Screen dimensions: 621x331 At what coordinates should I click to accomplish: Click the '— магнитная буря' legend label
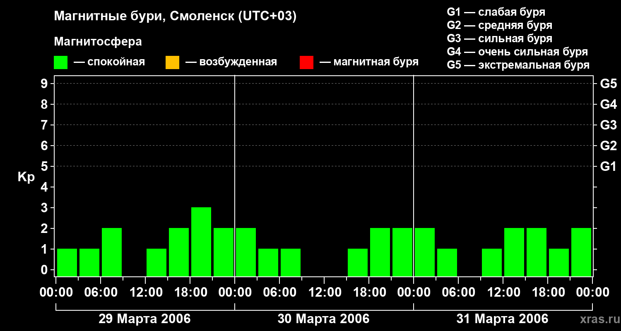369,62
